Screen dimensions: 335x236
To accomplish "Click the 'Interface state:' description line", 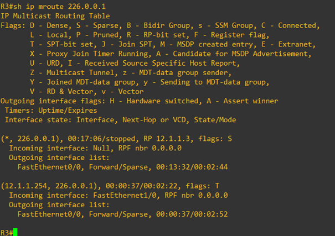I will (121, 120).
